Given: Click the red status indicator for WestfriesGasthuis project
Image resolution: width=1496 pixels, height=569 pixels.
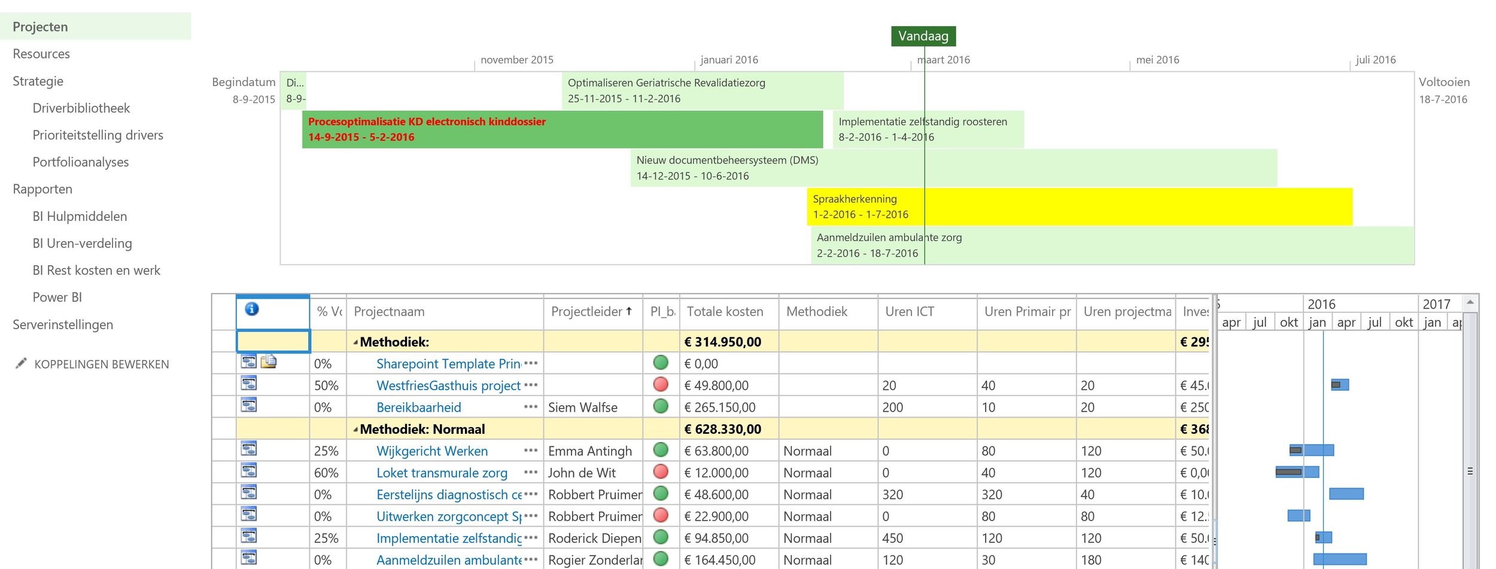Looking at the screenshot, I should click(x=661, y=384).
